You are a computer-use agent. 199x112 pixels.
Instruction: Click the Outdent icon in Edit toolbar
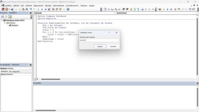tap(127, 9)
